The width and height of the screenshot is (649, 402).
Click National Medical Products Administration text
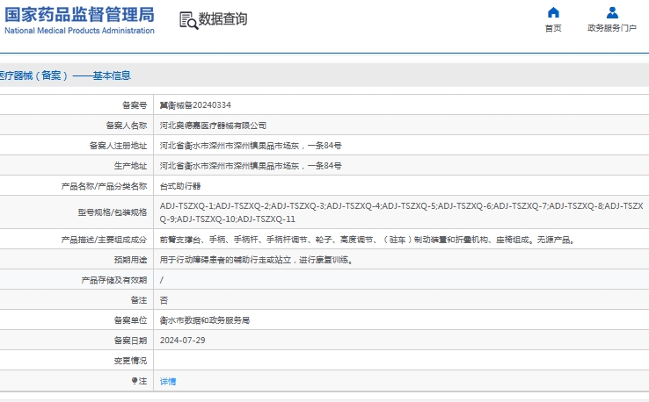click(x=79, y=31)
